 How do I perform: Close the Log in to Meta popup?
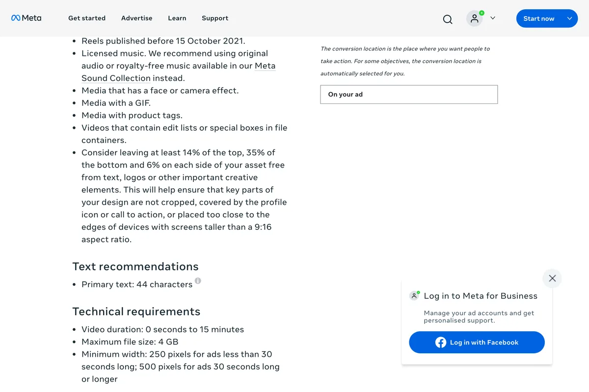tap(552, 278)
